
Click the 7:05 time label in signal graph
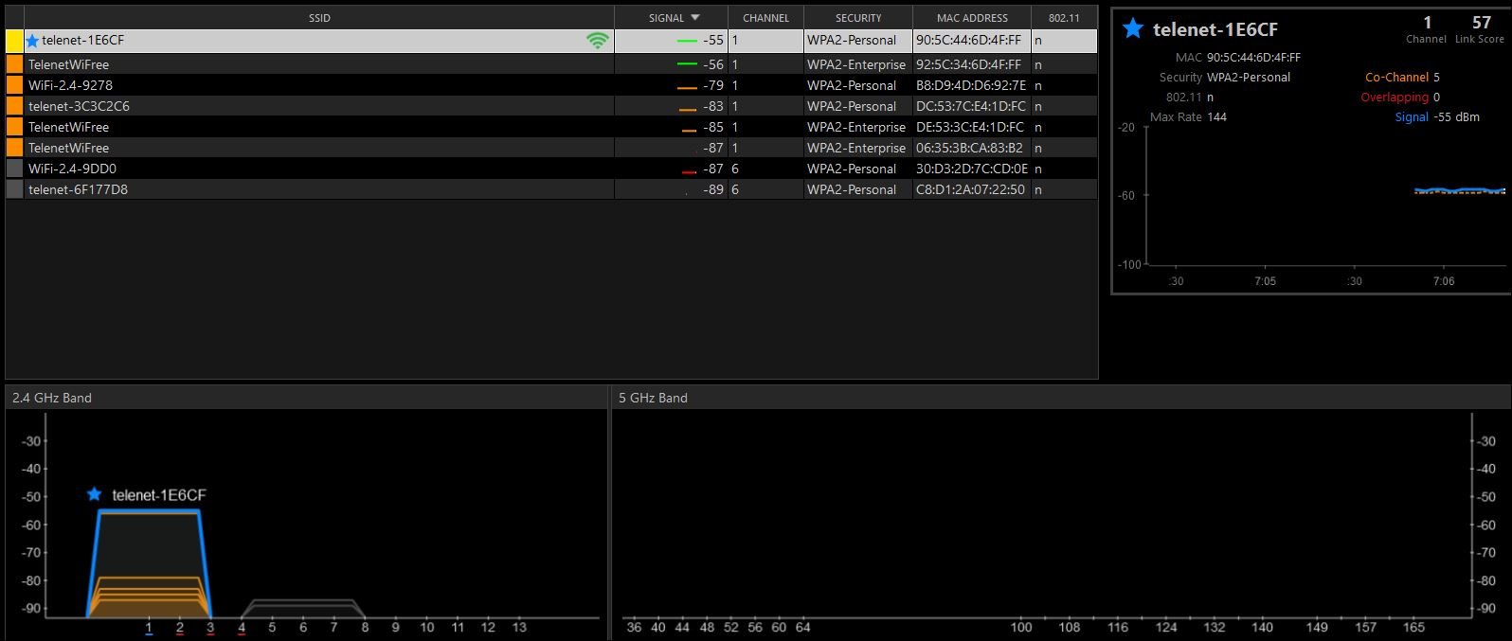point(1265,281)
